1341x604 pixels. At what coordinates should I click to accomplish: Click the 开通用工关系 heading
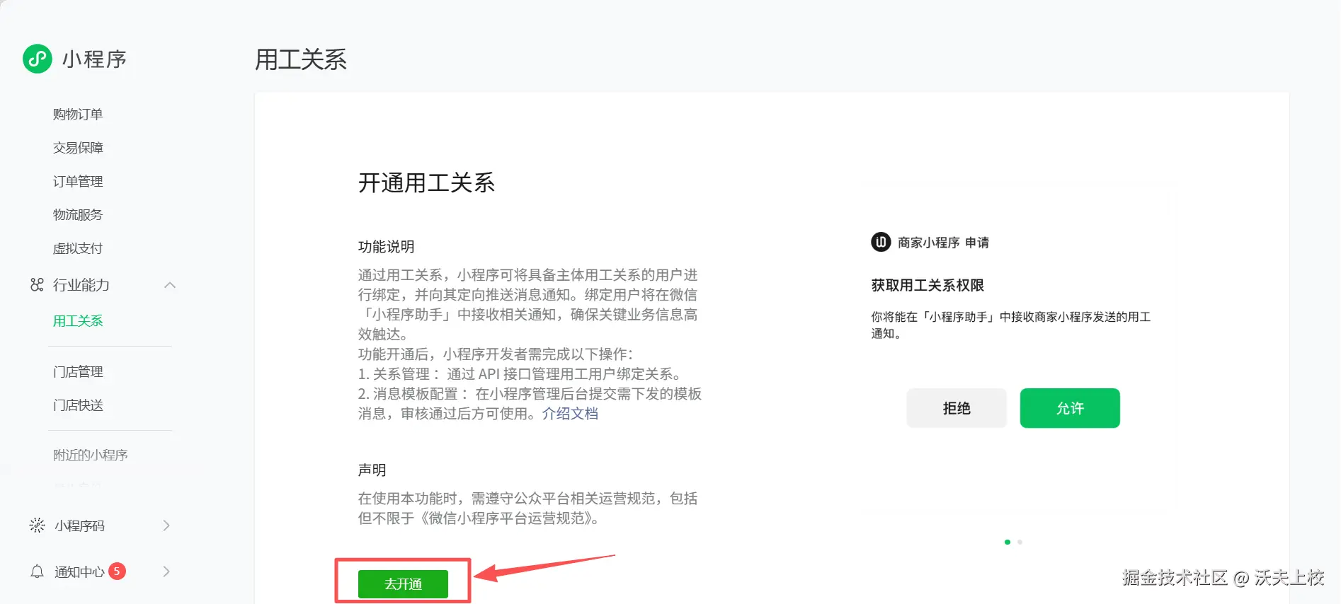point(426,182)
